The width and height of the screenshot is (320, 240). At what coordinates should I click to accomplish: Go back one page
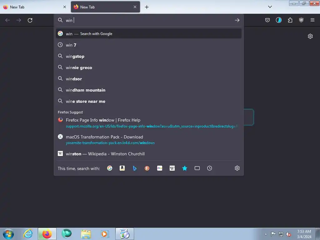coord(7,20)
